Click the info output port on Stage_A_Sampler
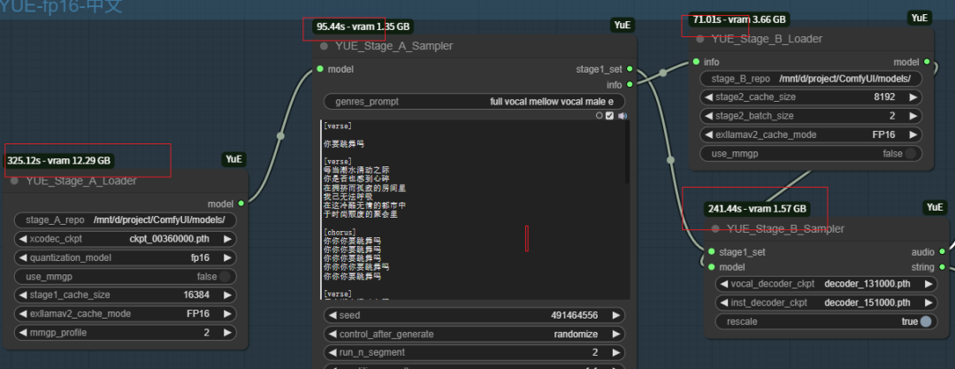 tap(630, 84)
